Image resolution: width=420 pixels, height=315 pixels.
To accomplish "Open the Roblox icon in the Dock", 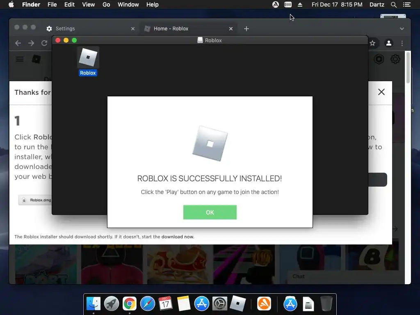I will [238, 304].
